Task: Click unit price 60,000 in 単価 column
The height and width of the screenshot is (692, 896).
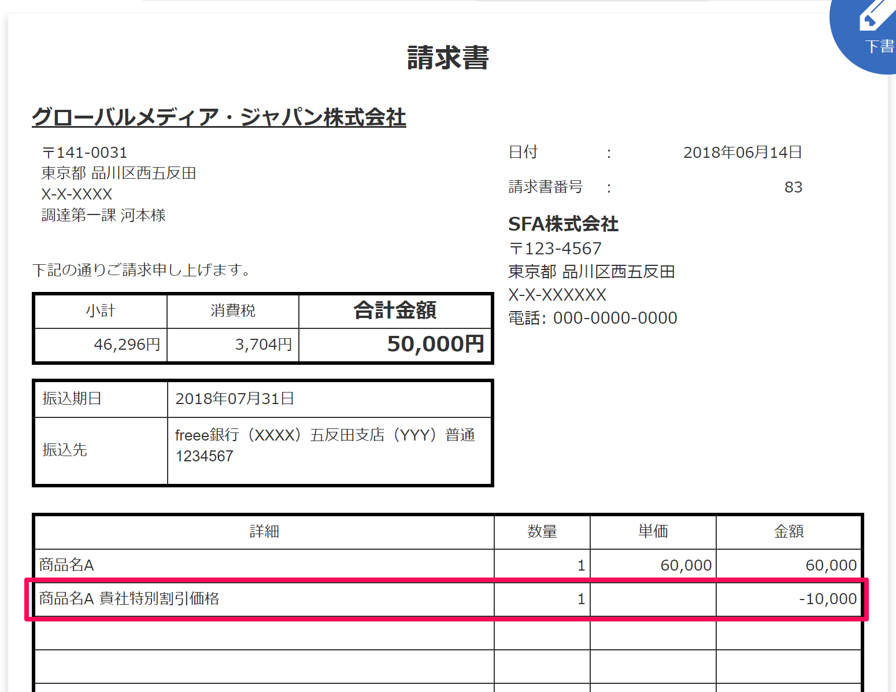Action: coord(686,565)
